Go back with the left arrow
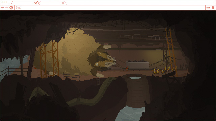Viewport: 216px width, 121px height. 2,8
